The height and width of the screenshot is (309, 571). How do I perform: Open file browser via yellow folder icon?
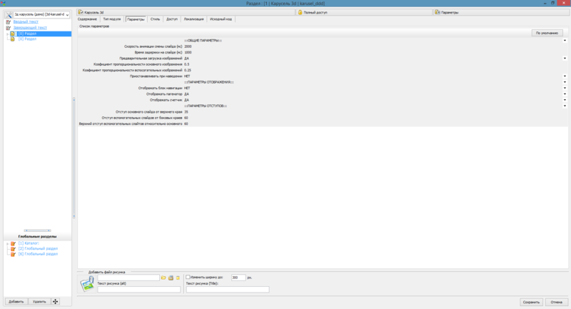(x=163, y=278)
